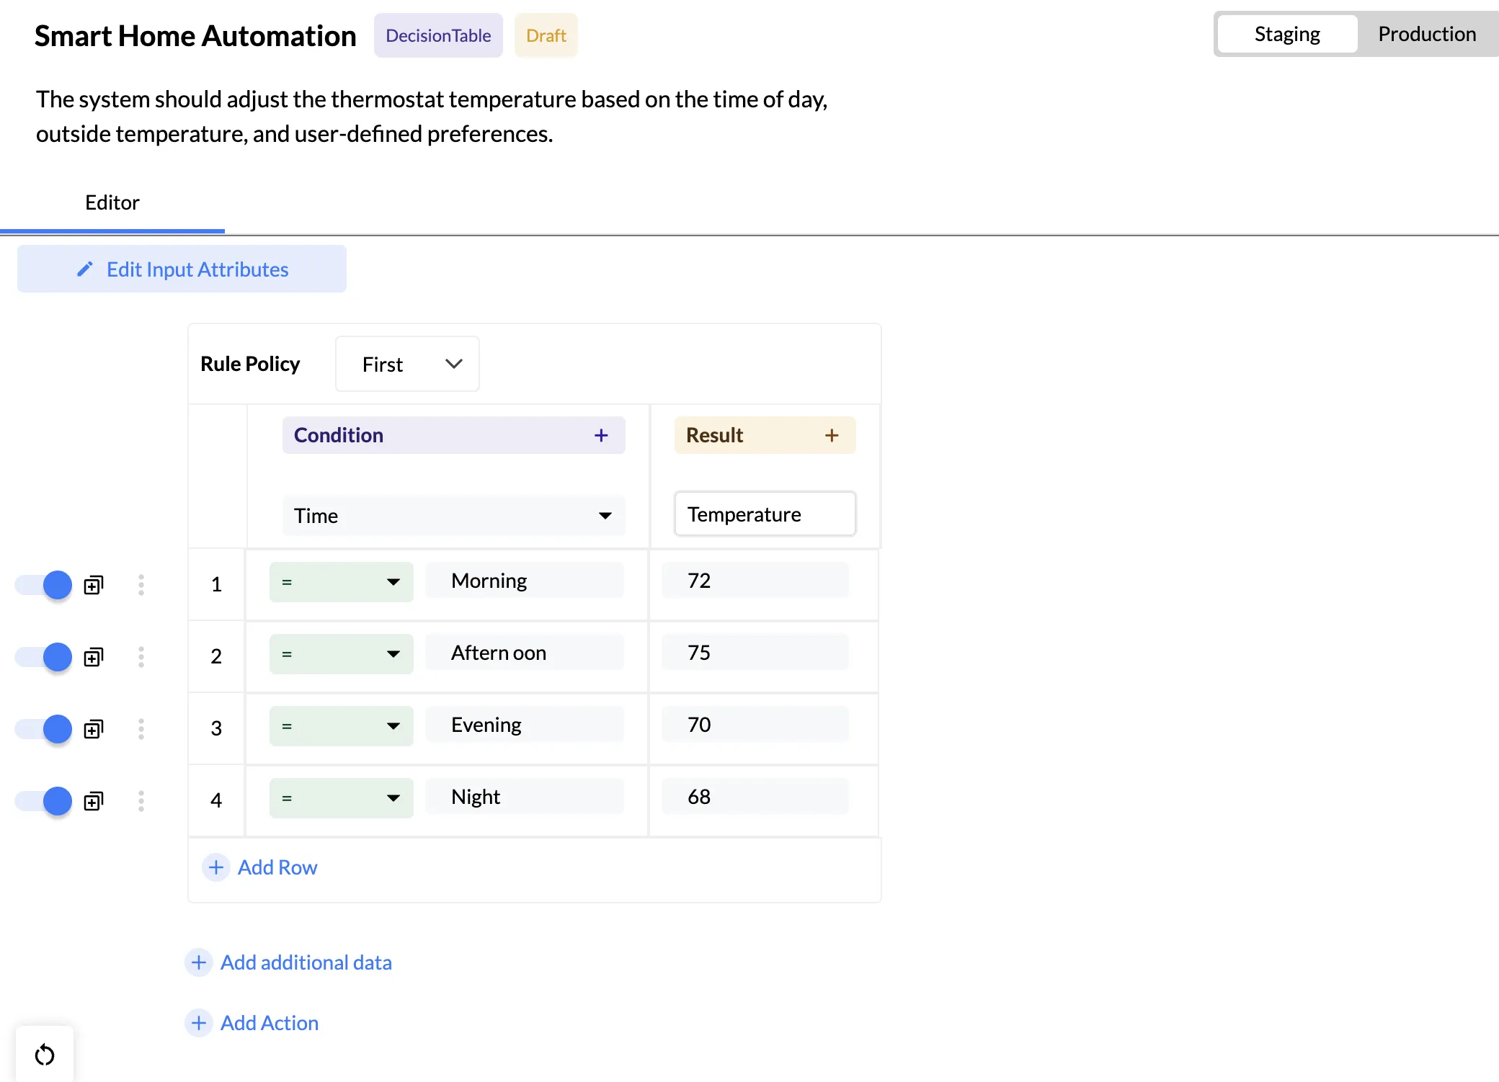Click the Temperature result name field
Viewport: 1499px width, 1082px height.
click(765, 514)
